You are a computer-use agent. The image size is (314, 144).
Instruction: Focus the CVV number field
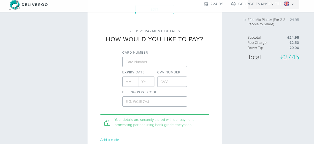172,82
